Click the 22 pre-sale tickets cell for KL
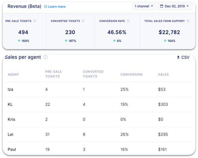Image resolution: width=198 pixels, height=158 pixels. (48, 104)
